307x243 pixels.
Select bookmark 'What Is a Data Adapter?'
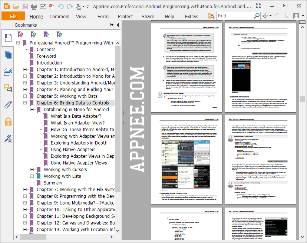click(x=76, y=116)
